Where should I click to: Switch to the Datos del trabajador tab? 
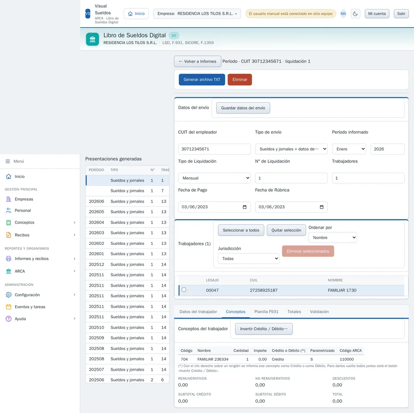coord(198,312)
